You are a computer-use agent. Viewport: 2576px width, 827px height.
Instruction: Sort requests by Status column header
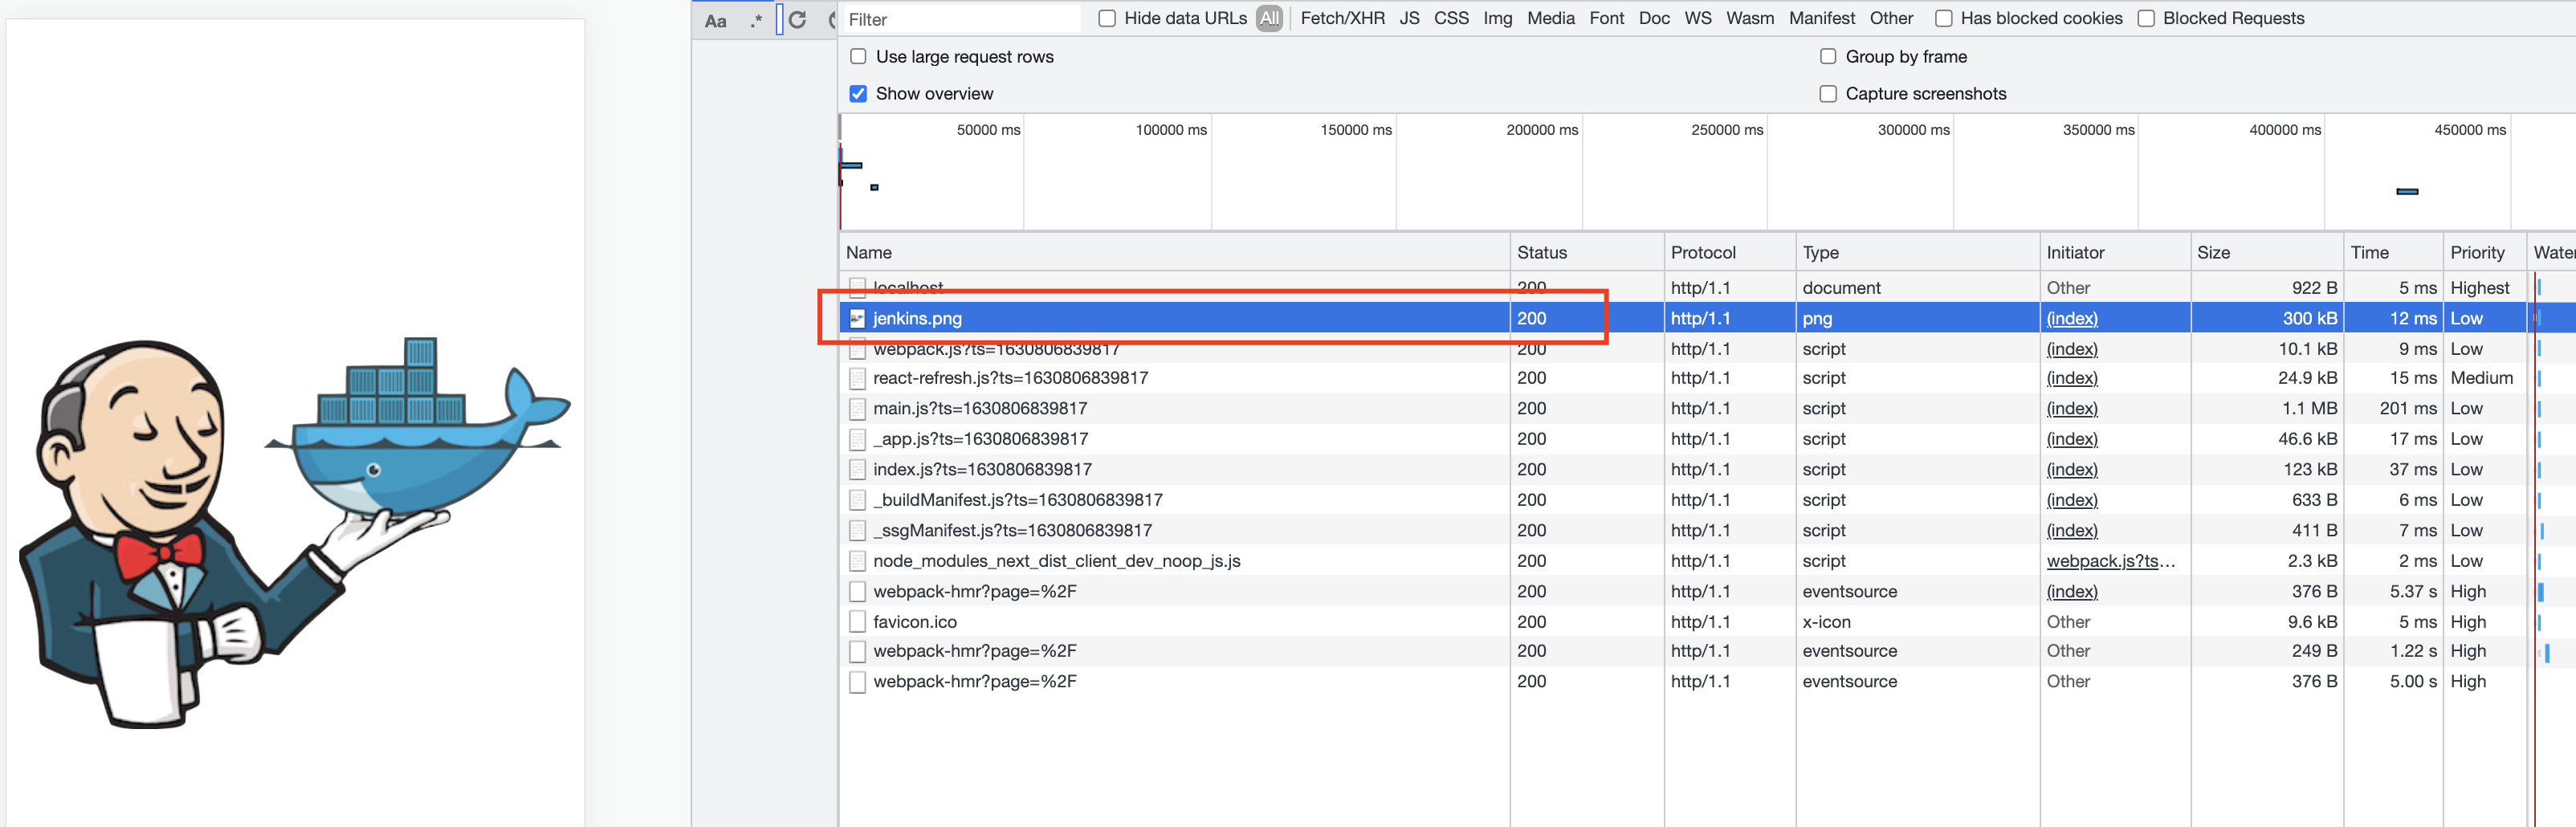tap(1587, 253)
